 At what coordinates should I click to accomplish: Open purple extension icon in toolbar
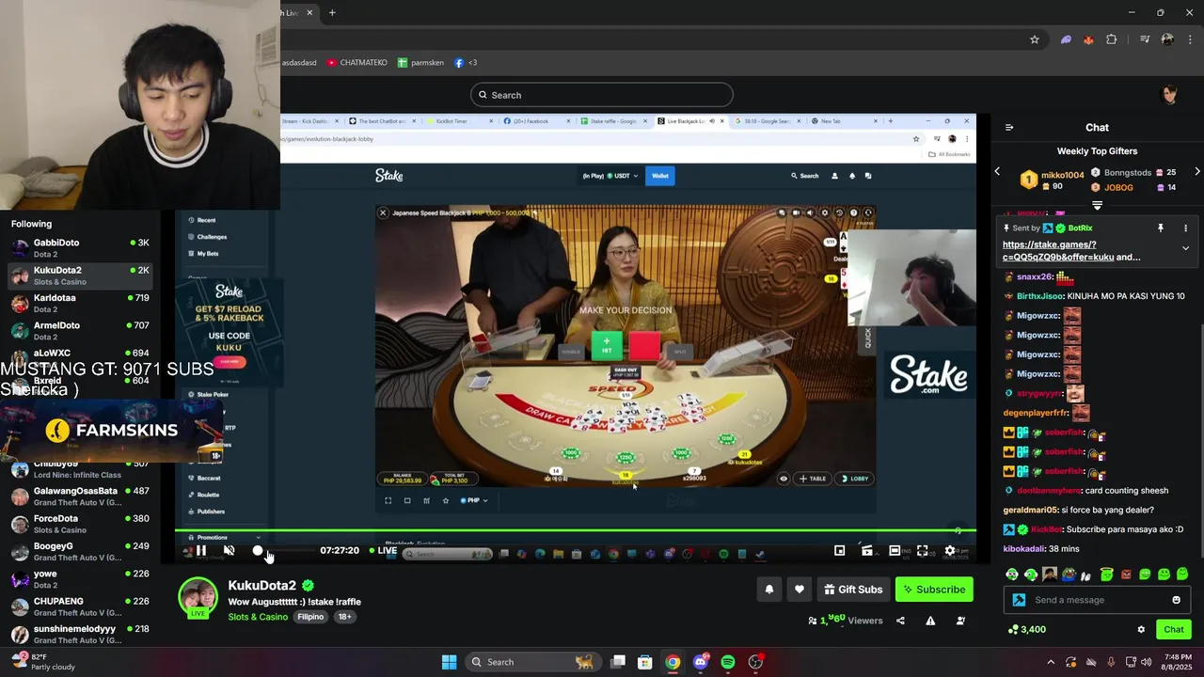[x=1066, y=39]
